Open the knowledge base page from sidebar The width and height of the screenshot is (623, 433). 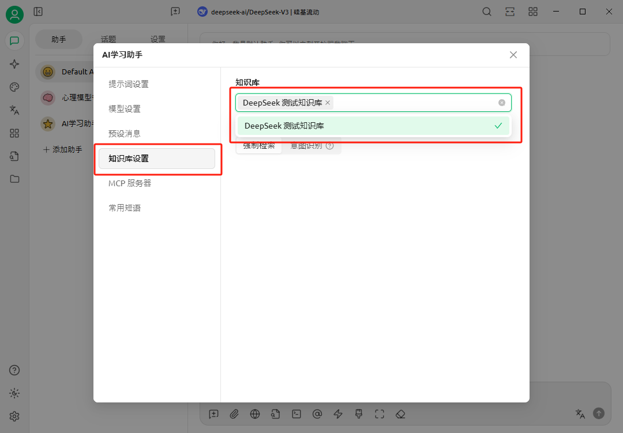click(14, 156)
